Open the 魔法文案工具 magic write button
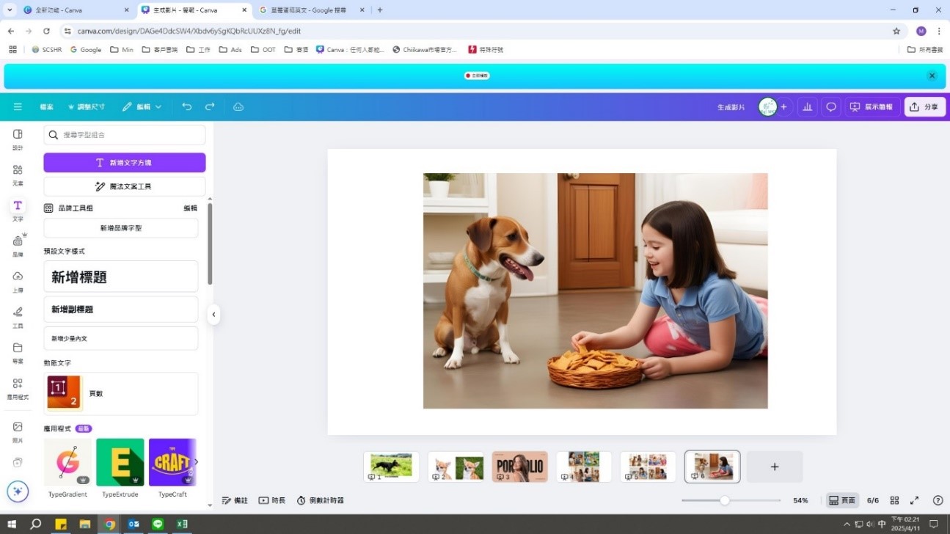Viewport: 950px width, 534px height. point(125,186)
